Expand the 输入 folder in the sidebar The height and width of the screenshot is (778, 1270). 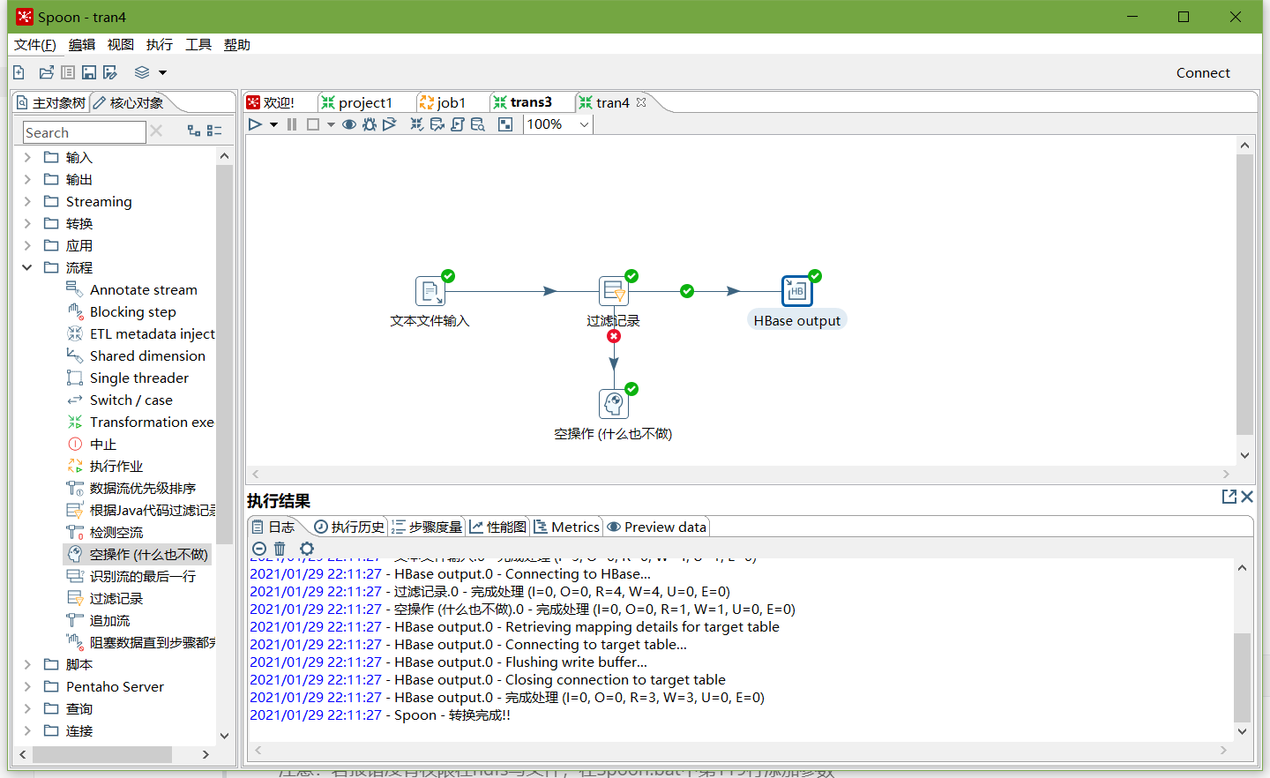26,157
